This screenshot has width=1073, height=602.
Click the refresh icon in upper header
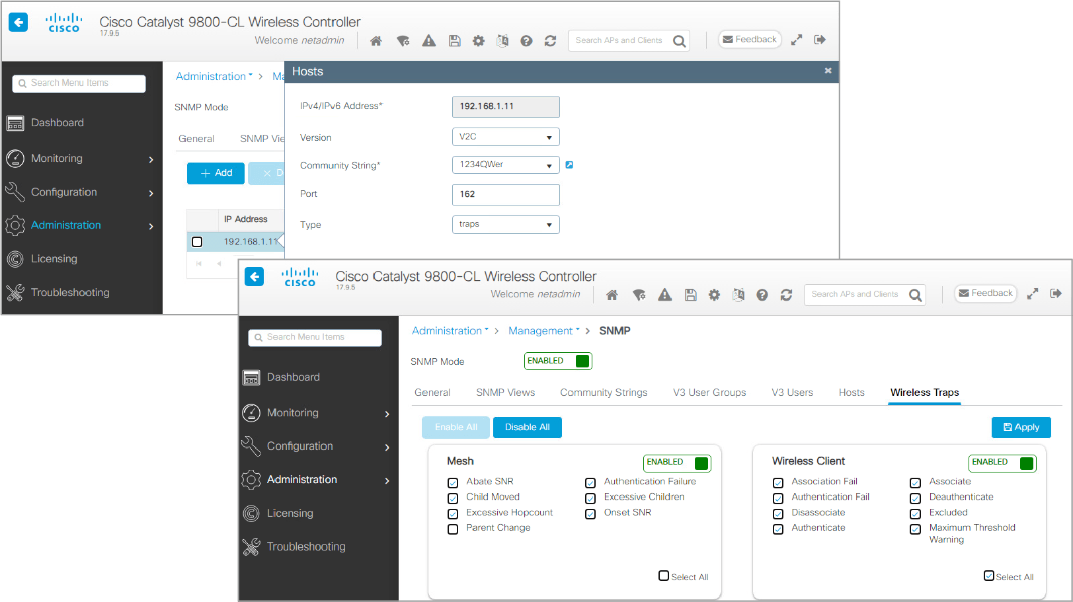(550, 41)
